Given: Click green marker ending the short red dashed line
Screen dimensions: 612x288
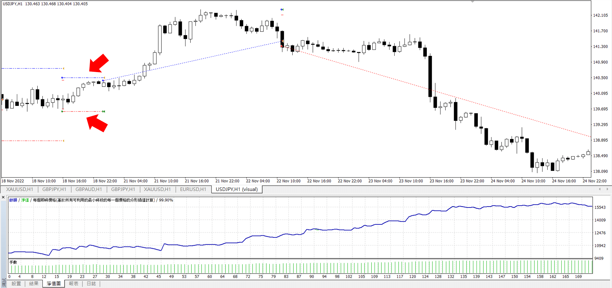Looking at the screenshot, I should tap(104, 111).
